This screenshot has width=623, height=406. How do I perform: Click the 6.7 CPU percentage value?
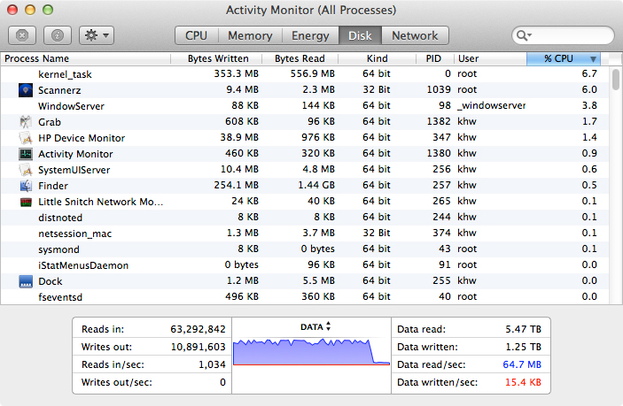pos(589,73)
